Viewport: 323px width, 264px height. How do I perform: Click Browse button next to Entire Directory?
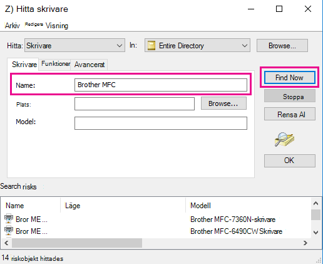coord(282,45)
